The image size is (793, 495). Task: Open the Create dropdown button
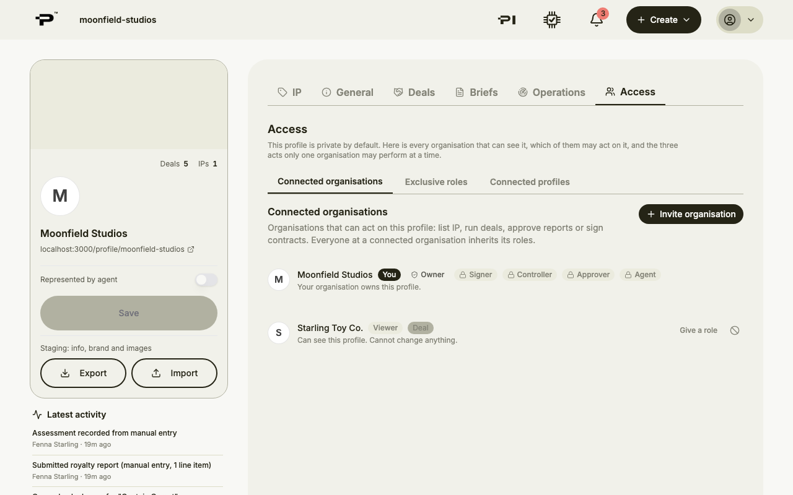coord(664,20)
